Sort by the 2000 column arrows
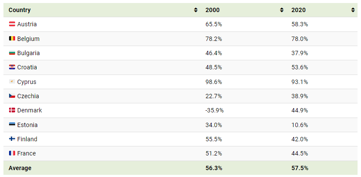Viewport: 361px width, 177px height. [282, 10]
